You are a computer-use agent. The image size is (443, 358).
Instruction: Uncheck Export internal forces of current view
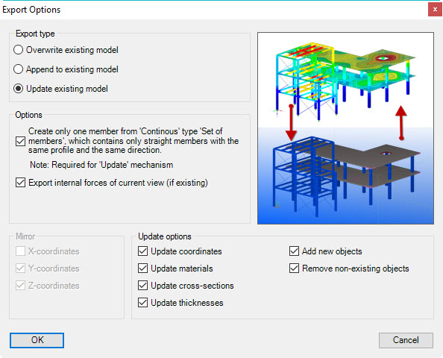(x=20, y=183)
